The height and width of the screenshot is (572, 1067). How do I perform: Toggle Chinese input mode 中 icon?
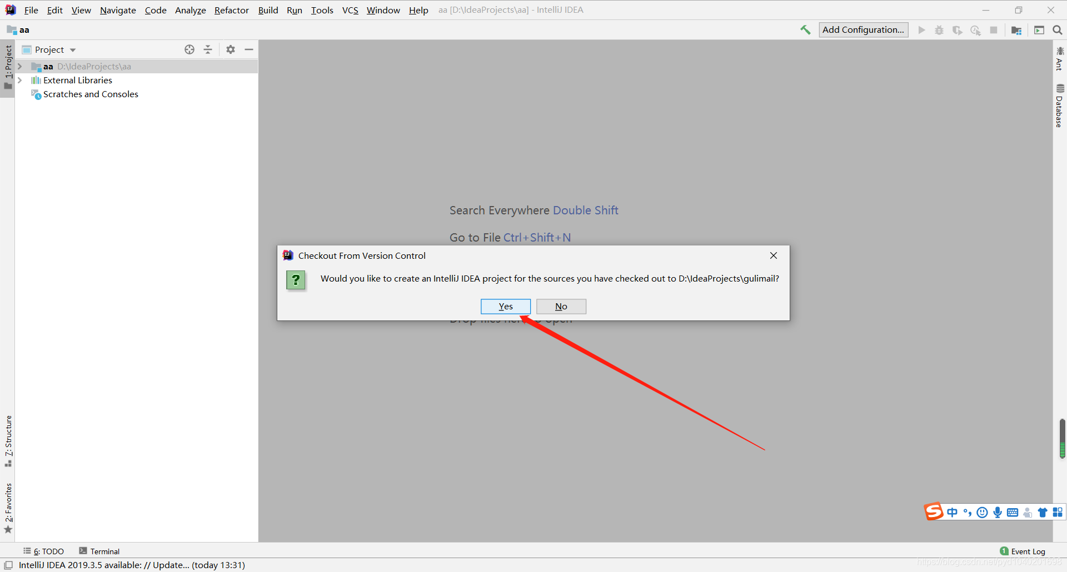click(x=953, y=512)
